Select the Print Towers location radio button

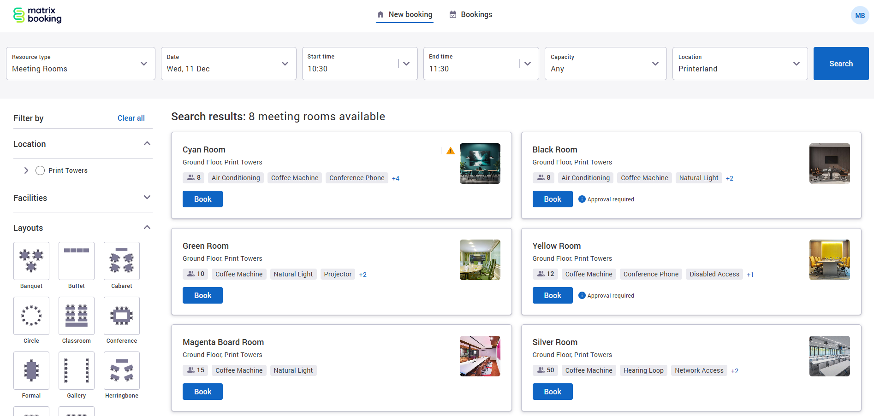[40, 170]
